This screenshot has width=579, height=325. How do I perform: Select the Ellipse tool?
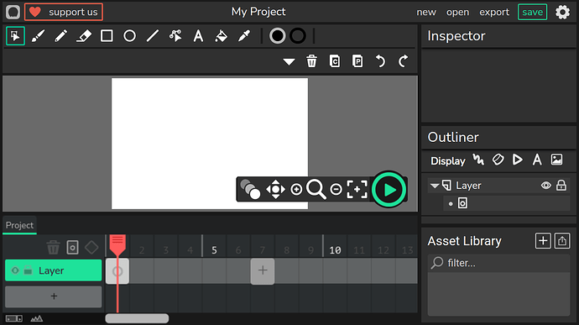tap(129, 36)
